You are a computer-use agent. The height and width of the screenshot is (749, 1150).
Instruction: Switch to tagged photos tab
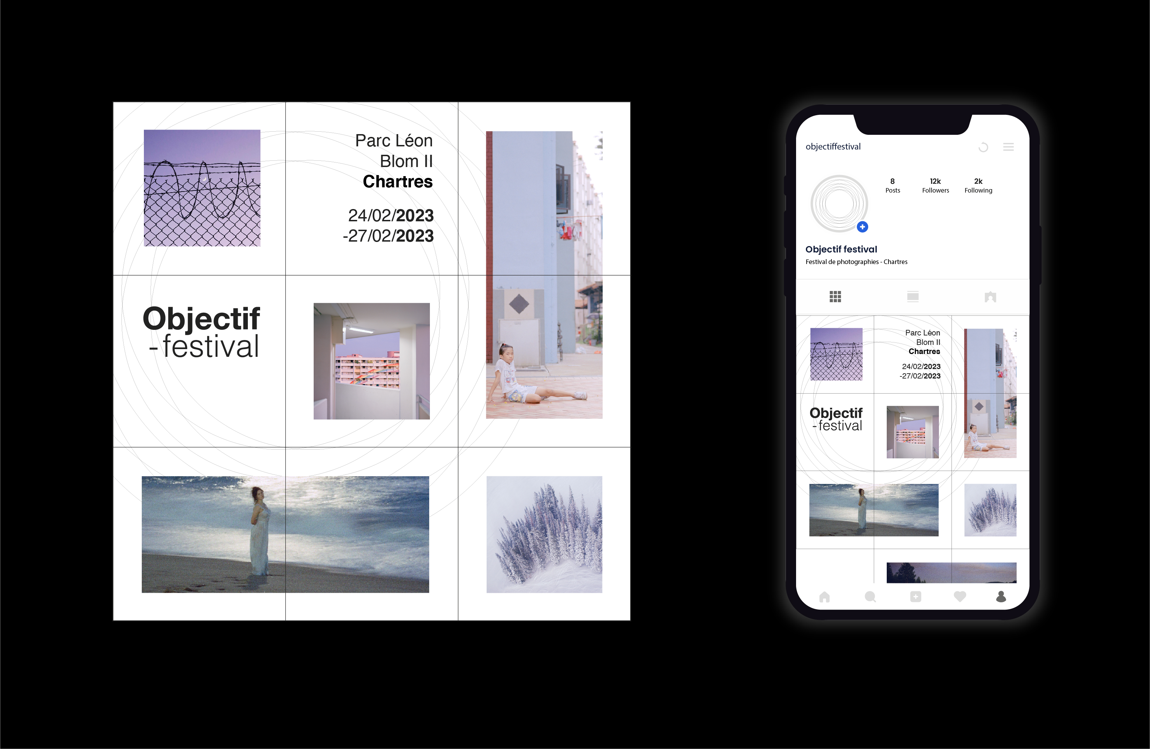(x=990, y=297)
